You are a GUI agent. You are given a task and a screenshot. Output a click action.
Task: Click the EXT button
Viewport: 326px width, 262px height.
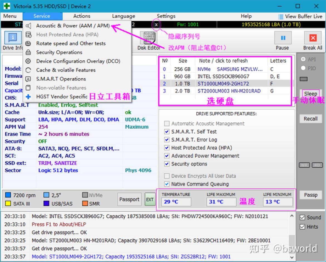(150, 199)
